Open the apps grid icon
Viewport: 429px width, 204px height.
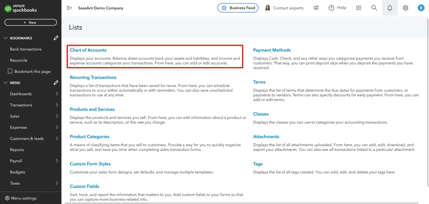click(359, 8)
